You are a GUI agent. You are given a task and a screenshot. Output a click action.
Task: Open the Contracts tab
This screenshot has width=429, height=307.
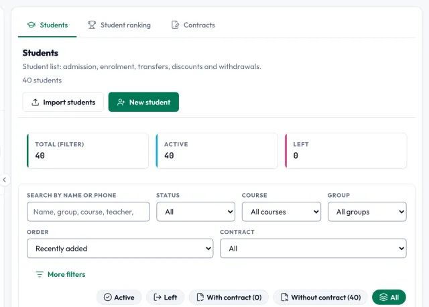(x=193, y=25)
